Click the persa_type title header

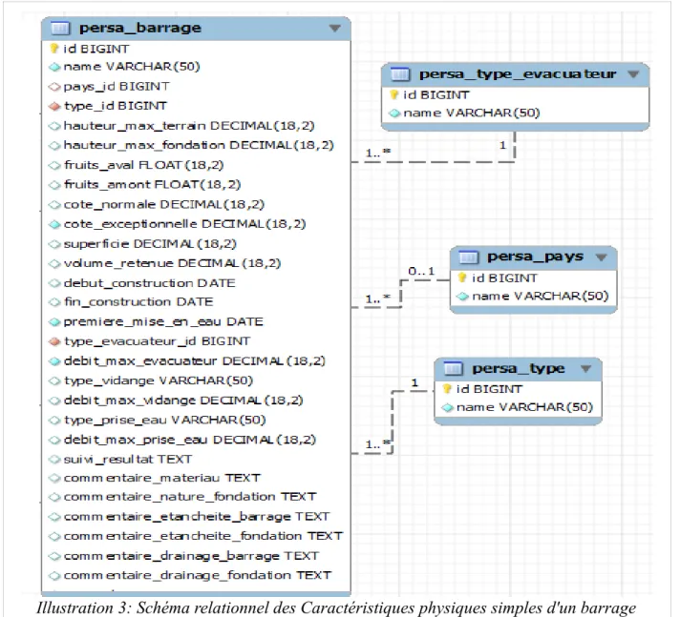[519, 369]
